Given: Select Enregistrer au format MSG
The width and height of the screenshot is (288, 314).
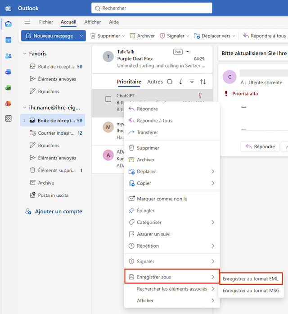Looking at the screenshot, I should coord(251,291).
